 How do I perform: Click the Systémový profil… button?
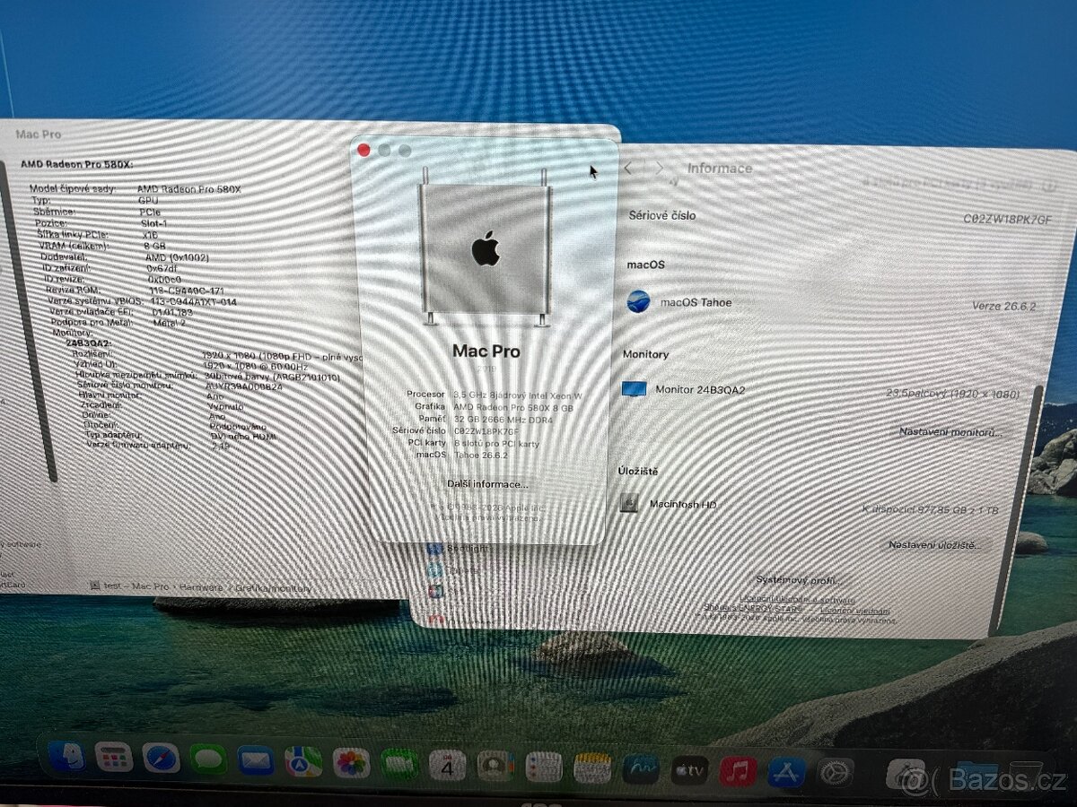[800, 579]
